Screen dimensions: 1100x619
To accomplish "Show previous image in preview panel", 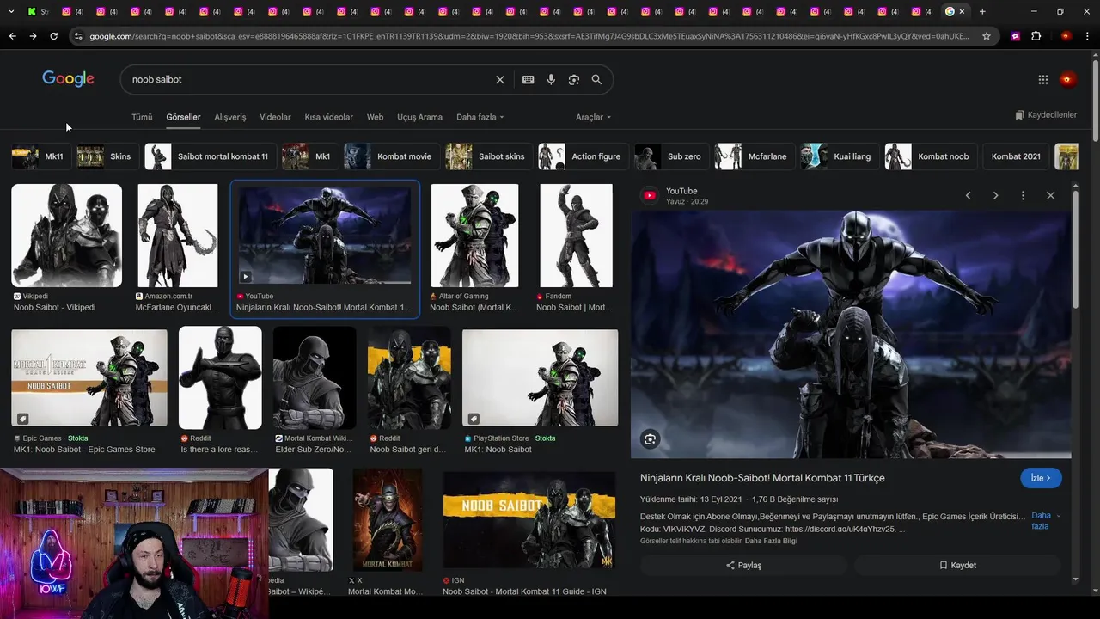I will pos(968,196).
